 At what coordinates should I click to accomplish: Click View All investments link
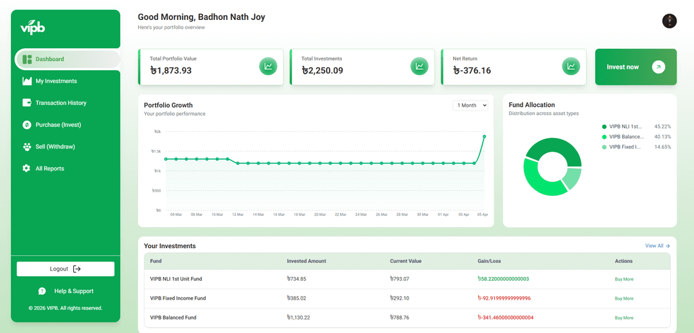(657, 246)
